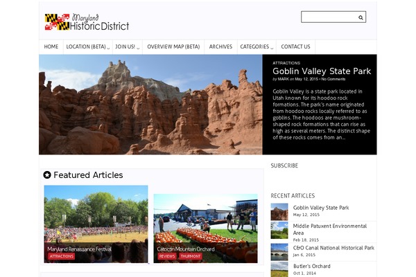The height and width of the screenshot is (277, 416).
Task: Click author MARK in the byline
Action: tap(284, 79)
